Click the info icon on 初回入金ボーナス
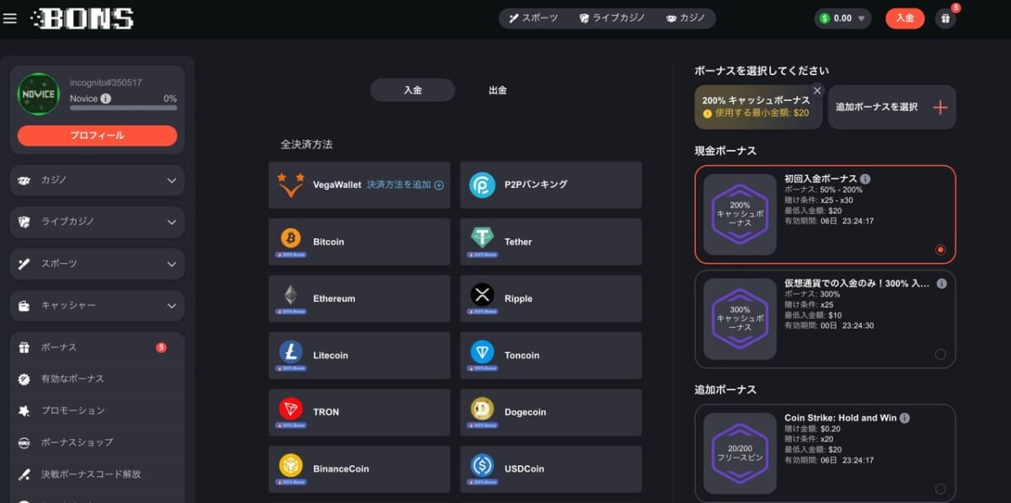This screenshot has height=503, width=1011. point(869,179)
